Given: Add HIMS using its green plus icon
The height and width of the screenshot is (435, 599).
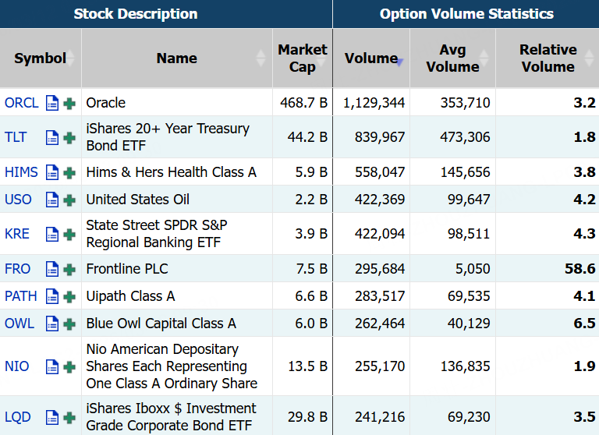Looking at the screenshot, I should [69, 172].
